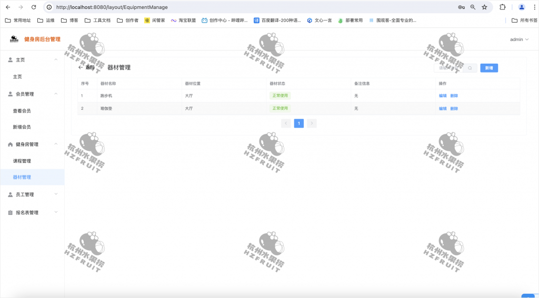This screenshot has width=539, height=298.
Task: Click 编辑 in the 瑜伽垫 row
Action: tap(442, 108)
